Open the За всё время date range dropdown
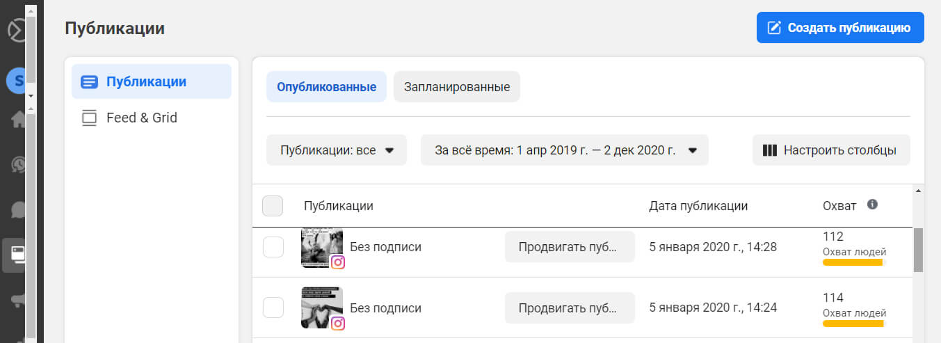Viewport: 941px width, 343px height. tap(564, 150)
